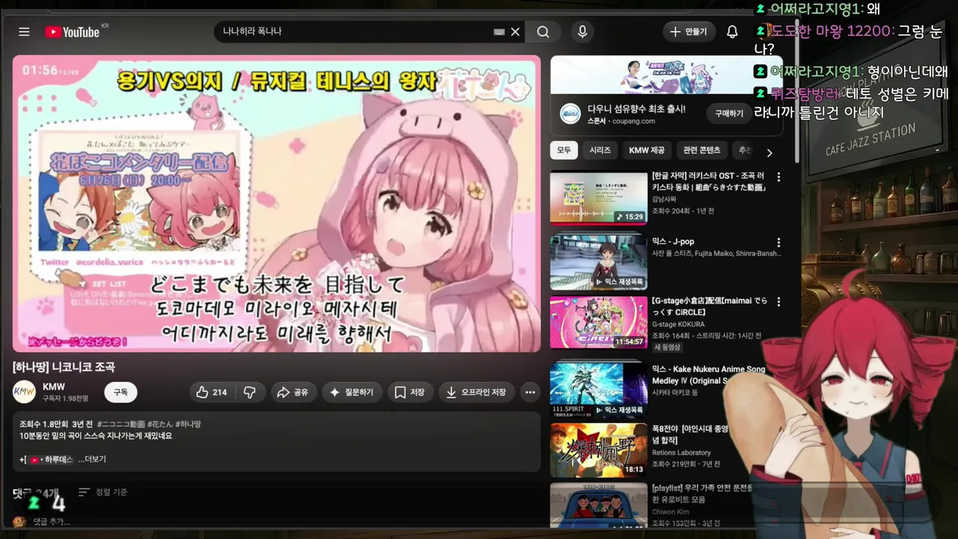Dislike the video with thumbs down
The width and height of the screenshot is (958, 539).
click(x=250, y=392)
